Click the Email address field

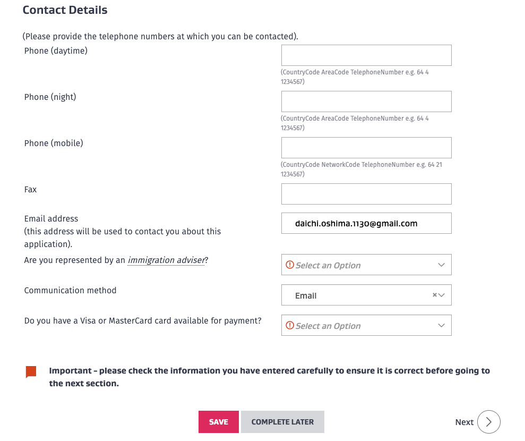click(366, 223)
